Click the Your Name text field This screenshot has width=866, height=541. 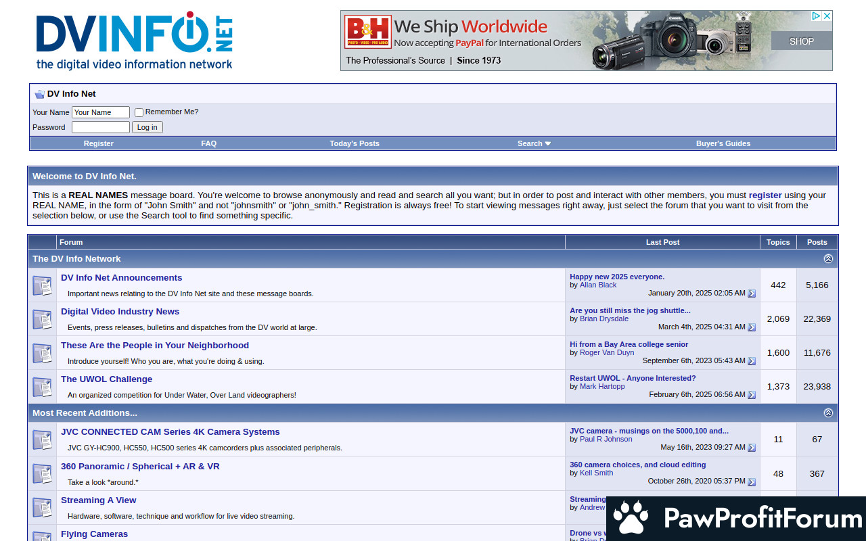(x=100, y=112)
